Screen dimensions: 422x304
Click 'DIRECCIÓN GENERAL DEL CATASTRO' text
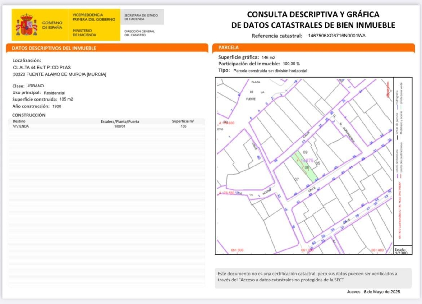click(140, 33)
